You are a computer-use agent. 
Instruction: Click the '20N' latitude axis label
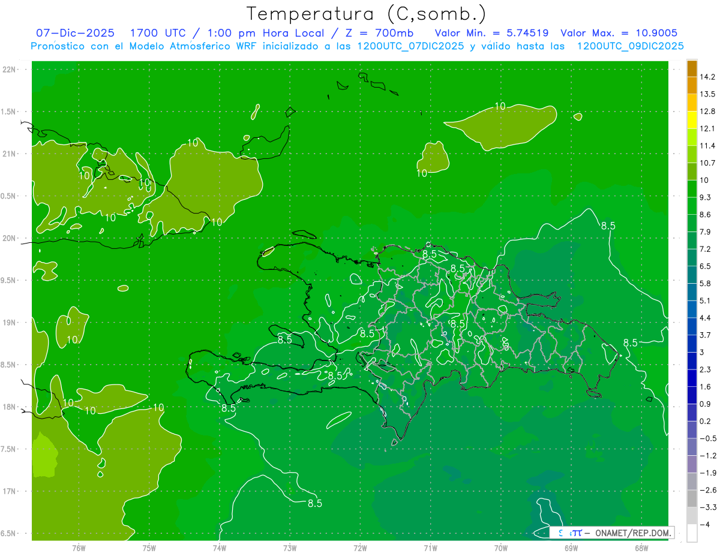pos(10,238)
